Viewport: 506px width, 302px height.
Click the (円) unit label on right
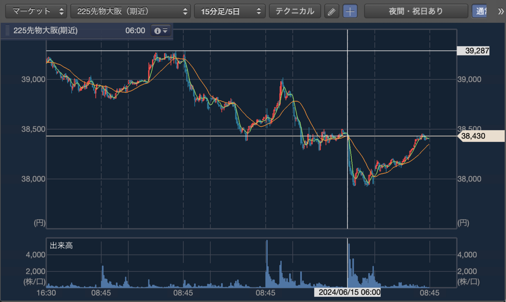(463, 222)
